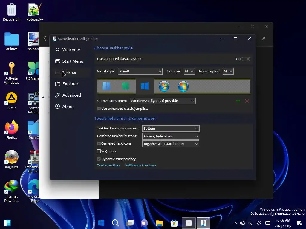This screenshot has height=229, width=306.
Task: Launch AIMP from the desktop
Action: [x=12, y=101]
